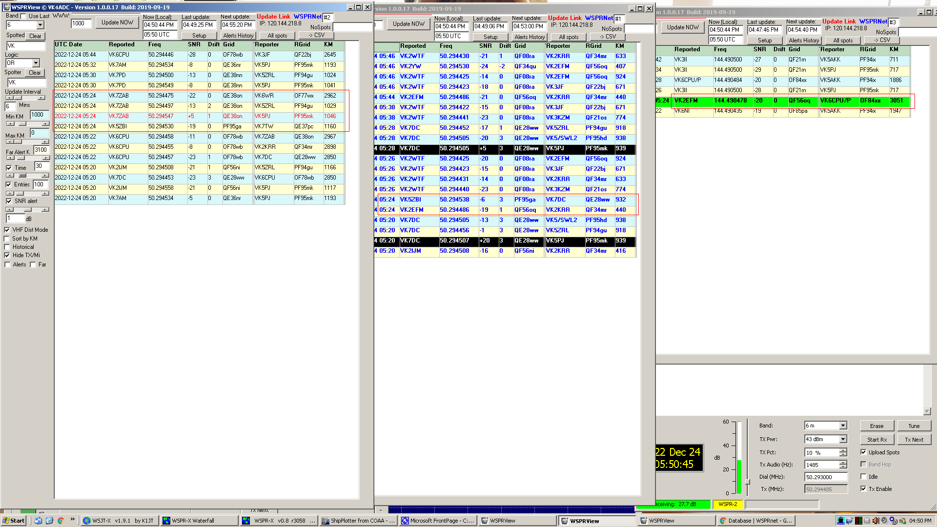Viewport: 937px width, 527px height.
Task: Open the Logic OR dropdown
Action: [36, 63]
